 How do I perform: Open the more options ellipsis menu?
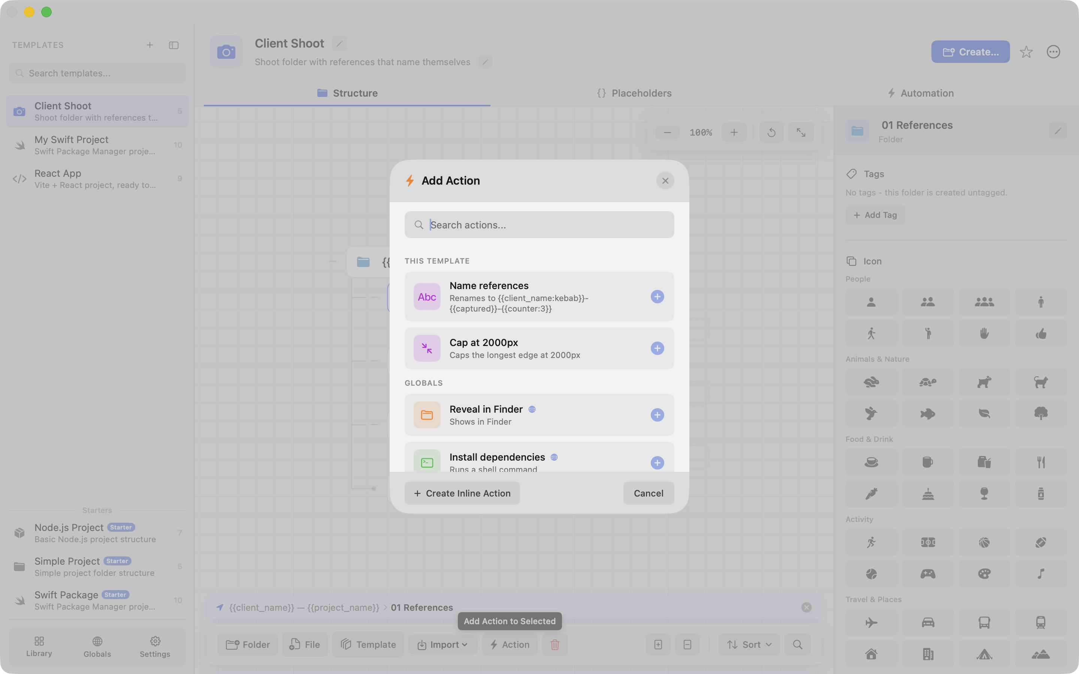pos(1053,52)
